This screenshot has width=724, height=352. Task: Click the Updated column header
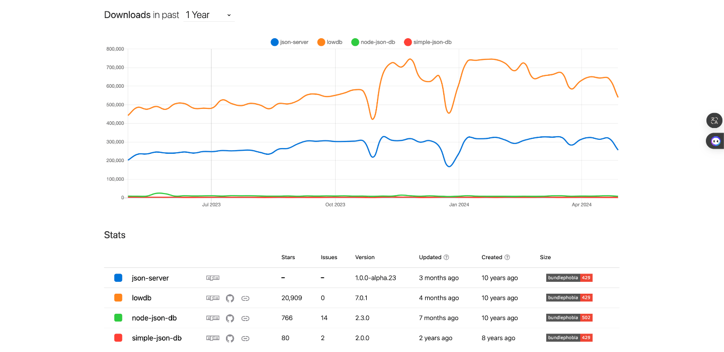coord(430,257)
